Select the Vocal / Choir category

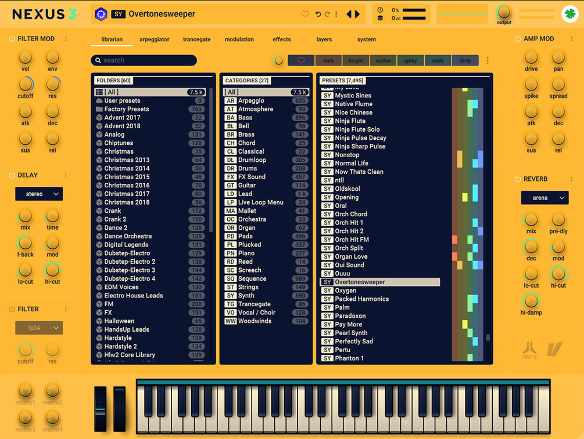click(x=266, y=313)
